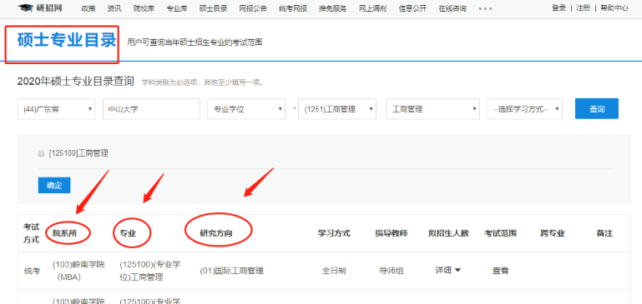
Task: Click the 注册 link
Action: (x=583, y=7)
